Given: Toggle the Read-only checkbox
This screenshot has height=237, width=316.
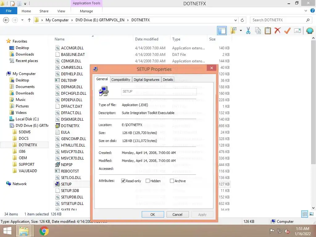Looking at the screenshot, I should click(x=123, y=181).
